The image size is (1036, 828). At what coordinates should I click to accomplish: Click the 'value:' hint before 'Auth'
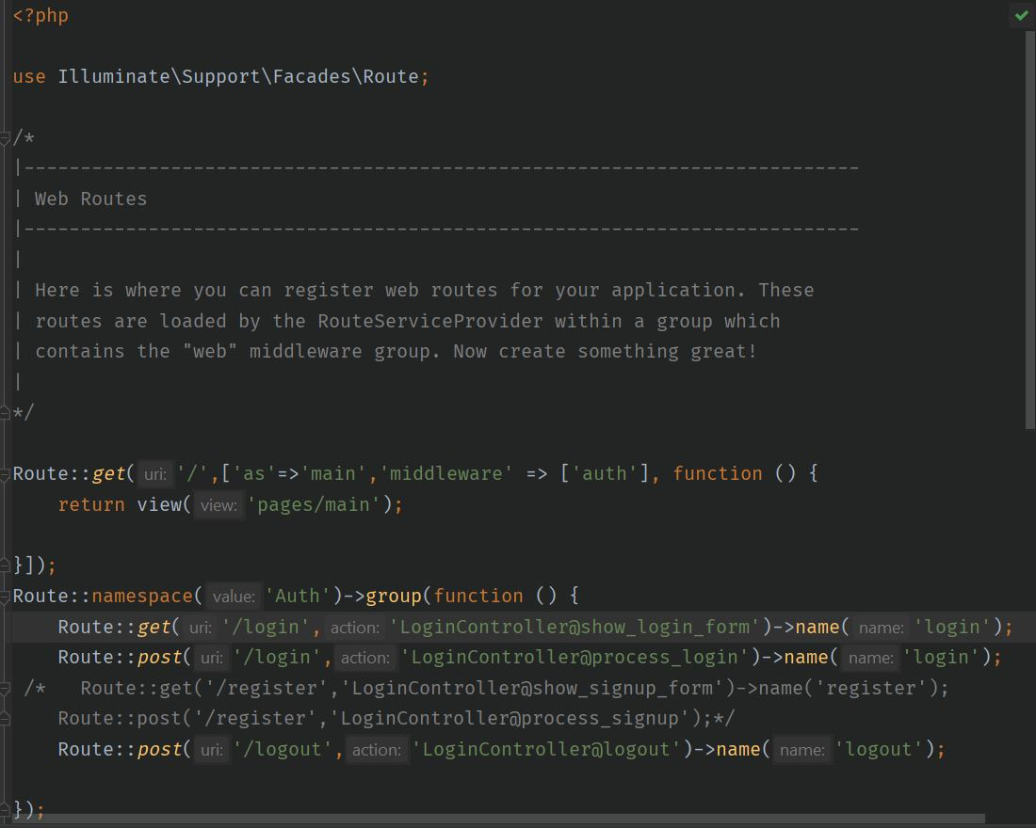[233, 597]
